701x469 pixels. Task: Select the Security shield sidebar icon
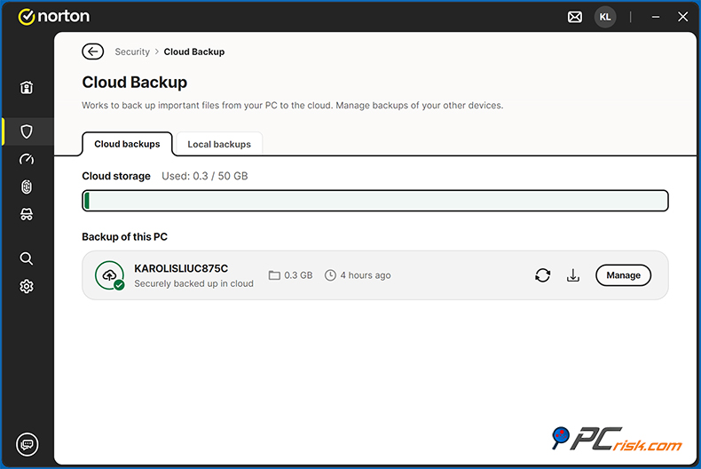27,131
